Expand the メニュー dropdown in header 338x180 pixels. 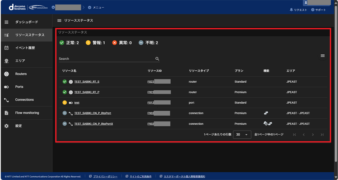click(96, 7)
